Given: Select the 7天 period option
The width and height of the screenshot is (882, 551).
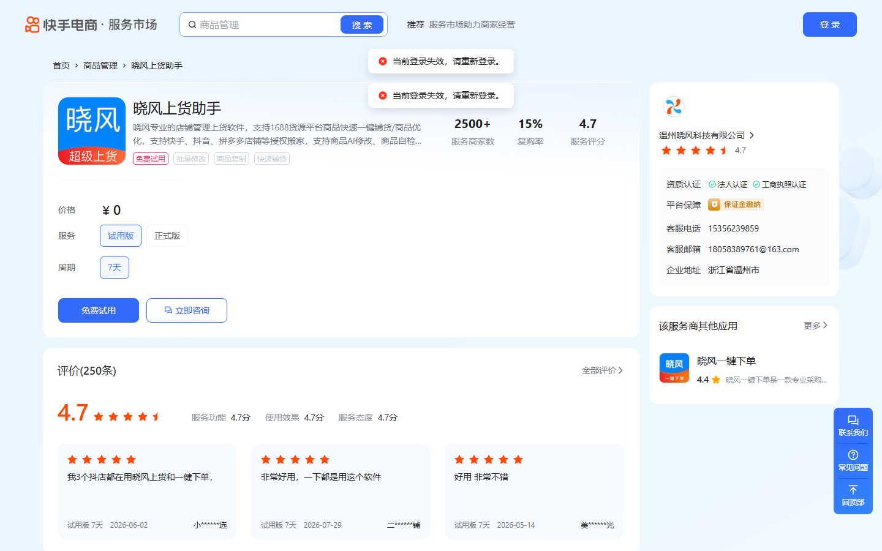Looking at the screenshot, I should click(x=115, y=268).
